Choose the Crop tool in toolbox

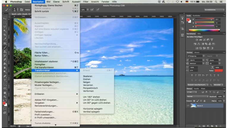[x=5, y=35]
